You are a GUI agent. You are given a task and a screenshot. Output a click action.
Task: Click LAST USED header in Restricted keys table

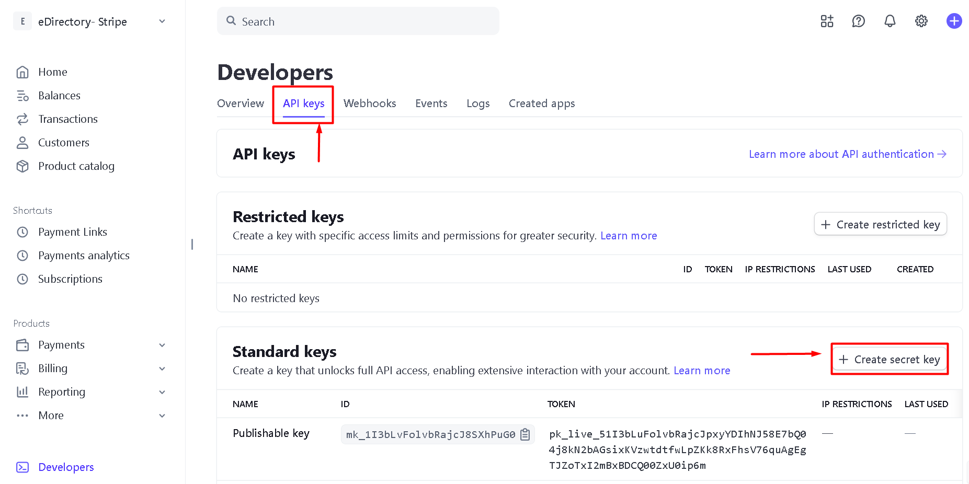[849, 269]
